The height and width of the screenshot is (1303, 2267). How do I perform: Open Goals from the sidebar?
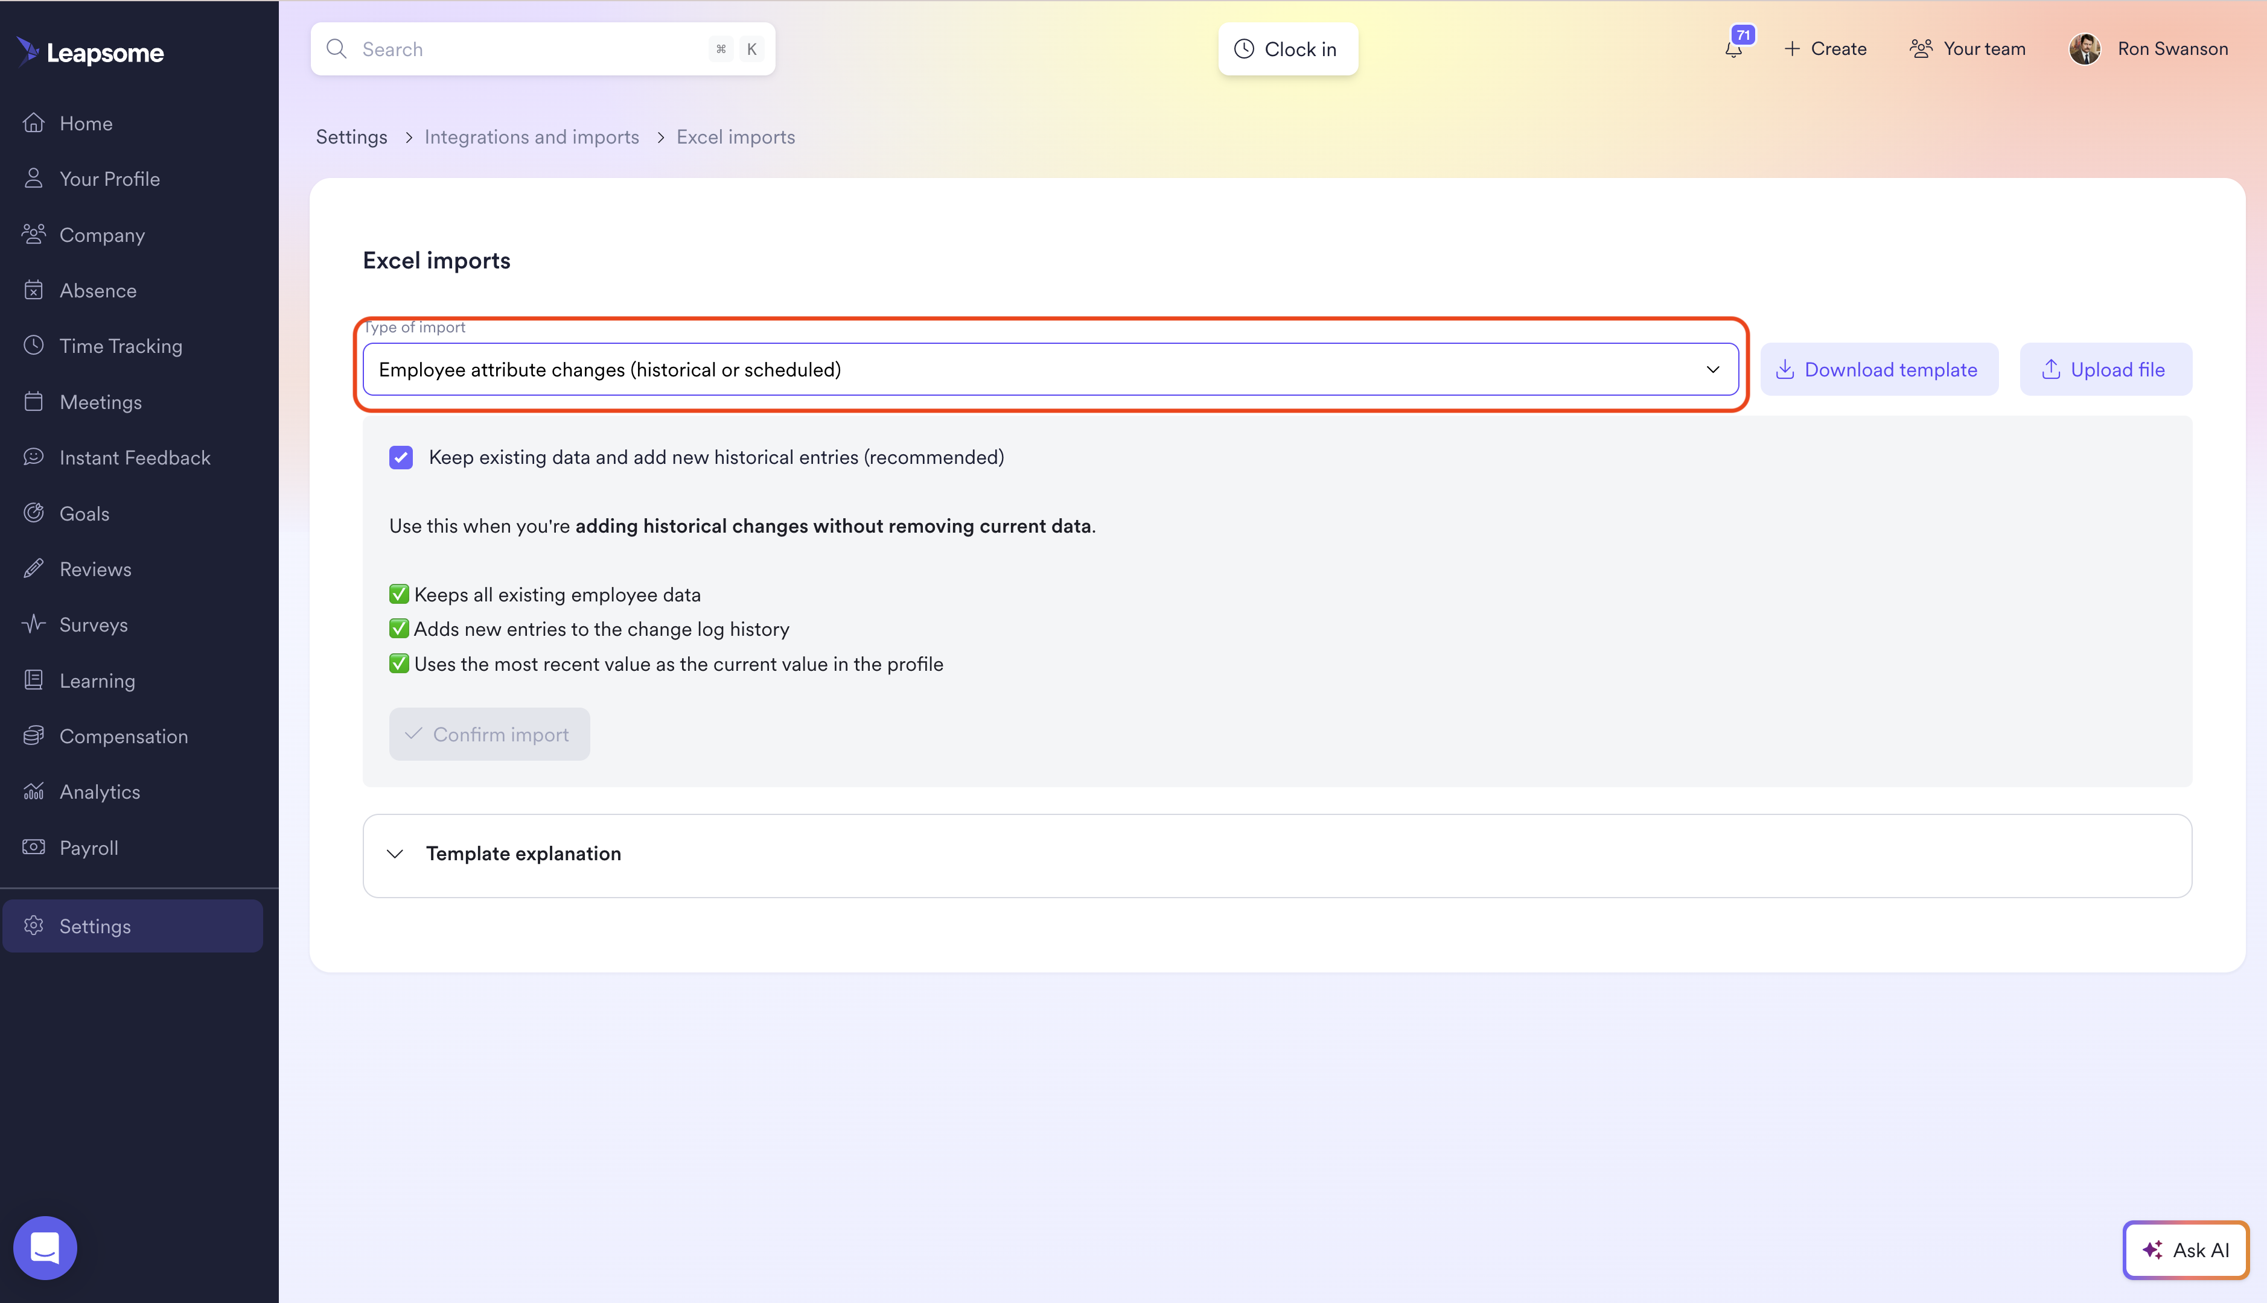click(84, 514)
